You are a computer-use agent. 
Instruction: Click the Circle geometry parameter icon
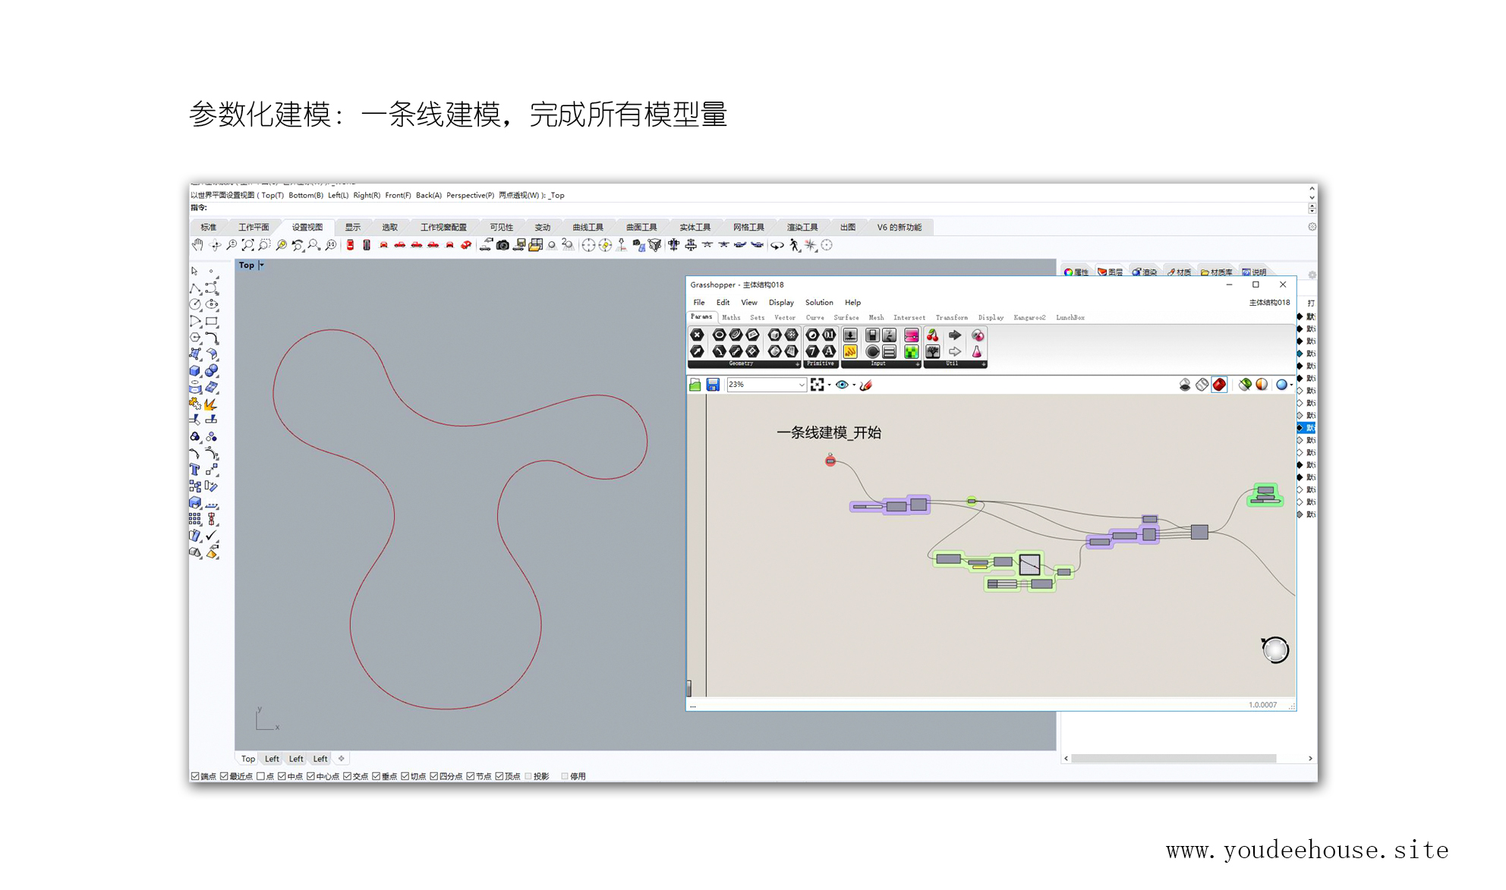pyautogui.click(x=719, y=335)
